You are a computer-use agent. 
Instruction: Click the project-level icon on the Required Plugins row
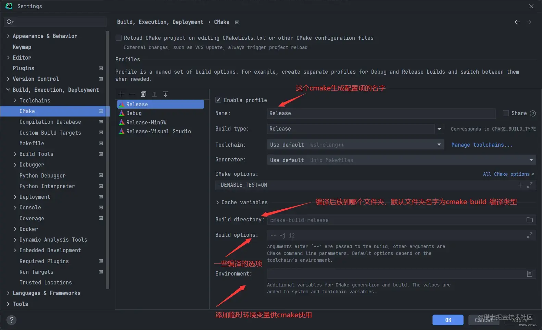(x=101, y=261)
